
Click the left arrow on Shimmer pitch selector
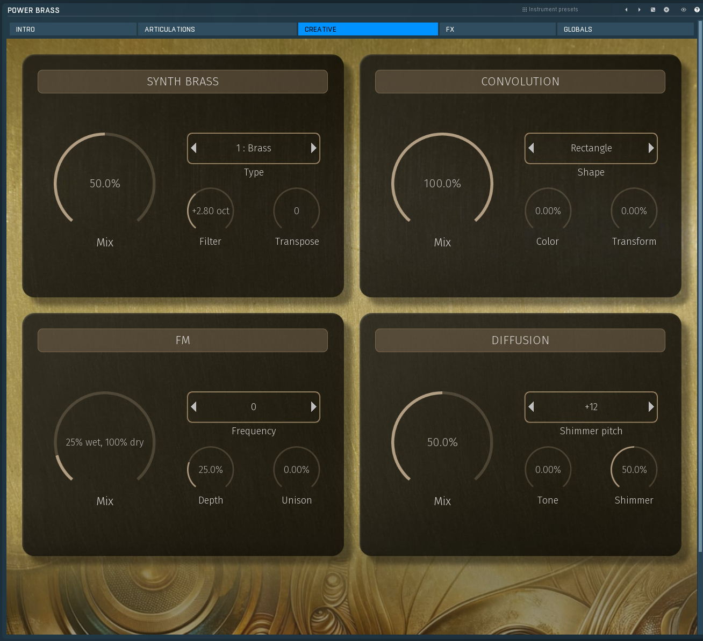point(531,407)
